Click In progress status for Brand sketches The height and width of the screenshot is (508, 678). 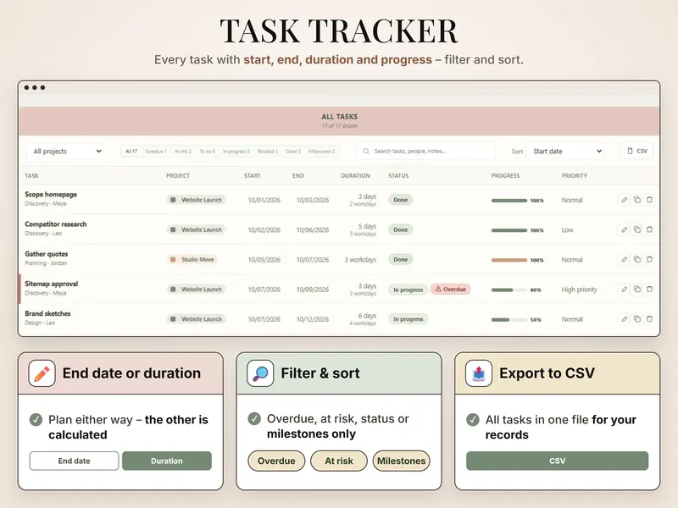[x=408, y=319]
